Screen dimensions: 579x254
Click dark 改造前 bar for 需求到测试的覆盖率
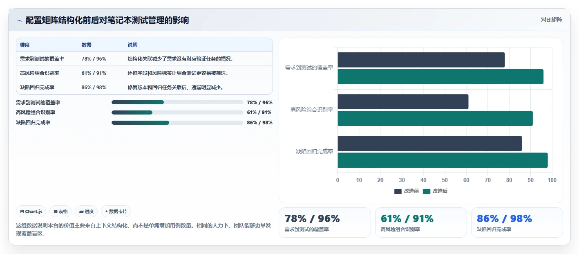(x=421, y=60)
